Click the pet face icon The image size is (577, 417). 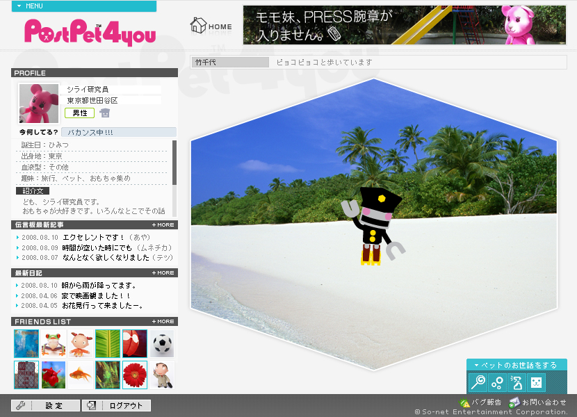point(536,382)
